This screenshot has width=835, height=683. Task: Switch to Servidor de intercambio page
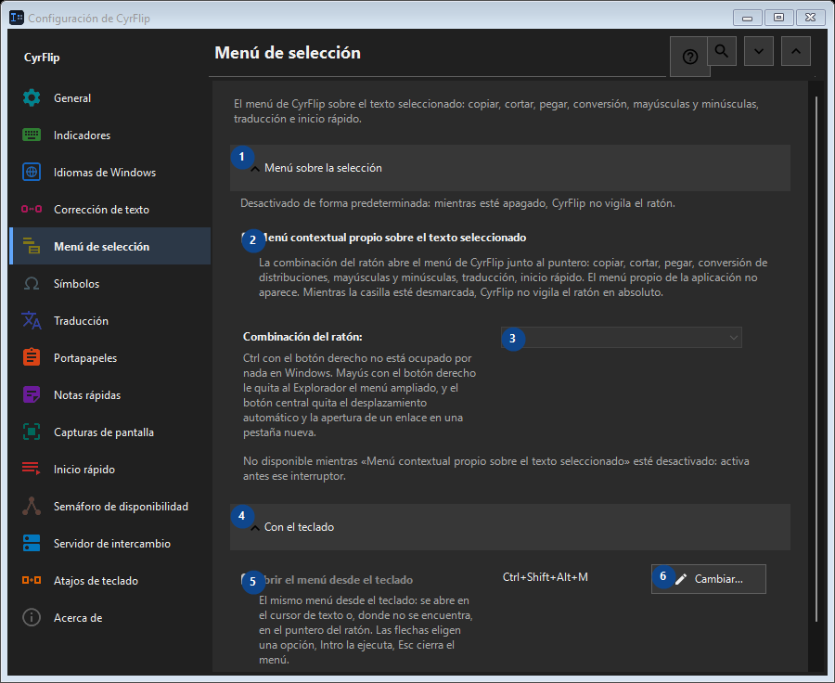[x=110, y=544]
